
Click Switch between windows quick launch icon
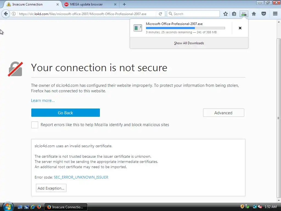click(x=26, y=207)
